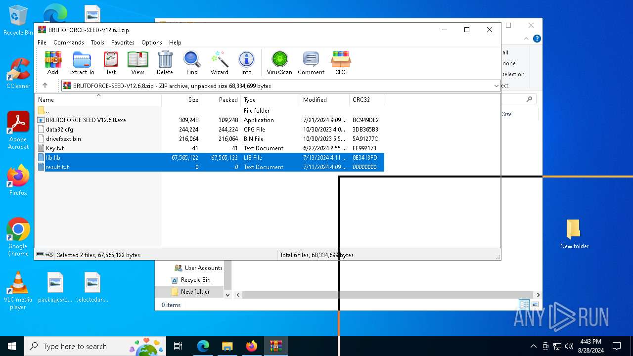Sort by the Modified column header
This screenshot has height=356, width=633.
(325, 100)
